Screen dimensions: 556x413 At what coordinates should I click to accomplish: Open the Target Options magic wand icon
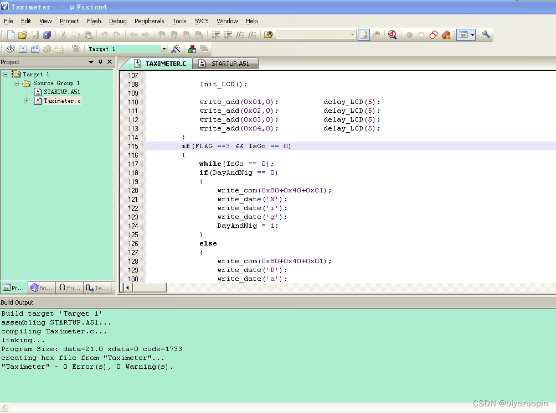(x=176, y=49)
